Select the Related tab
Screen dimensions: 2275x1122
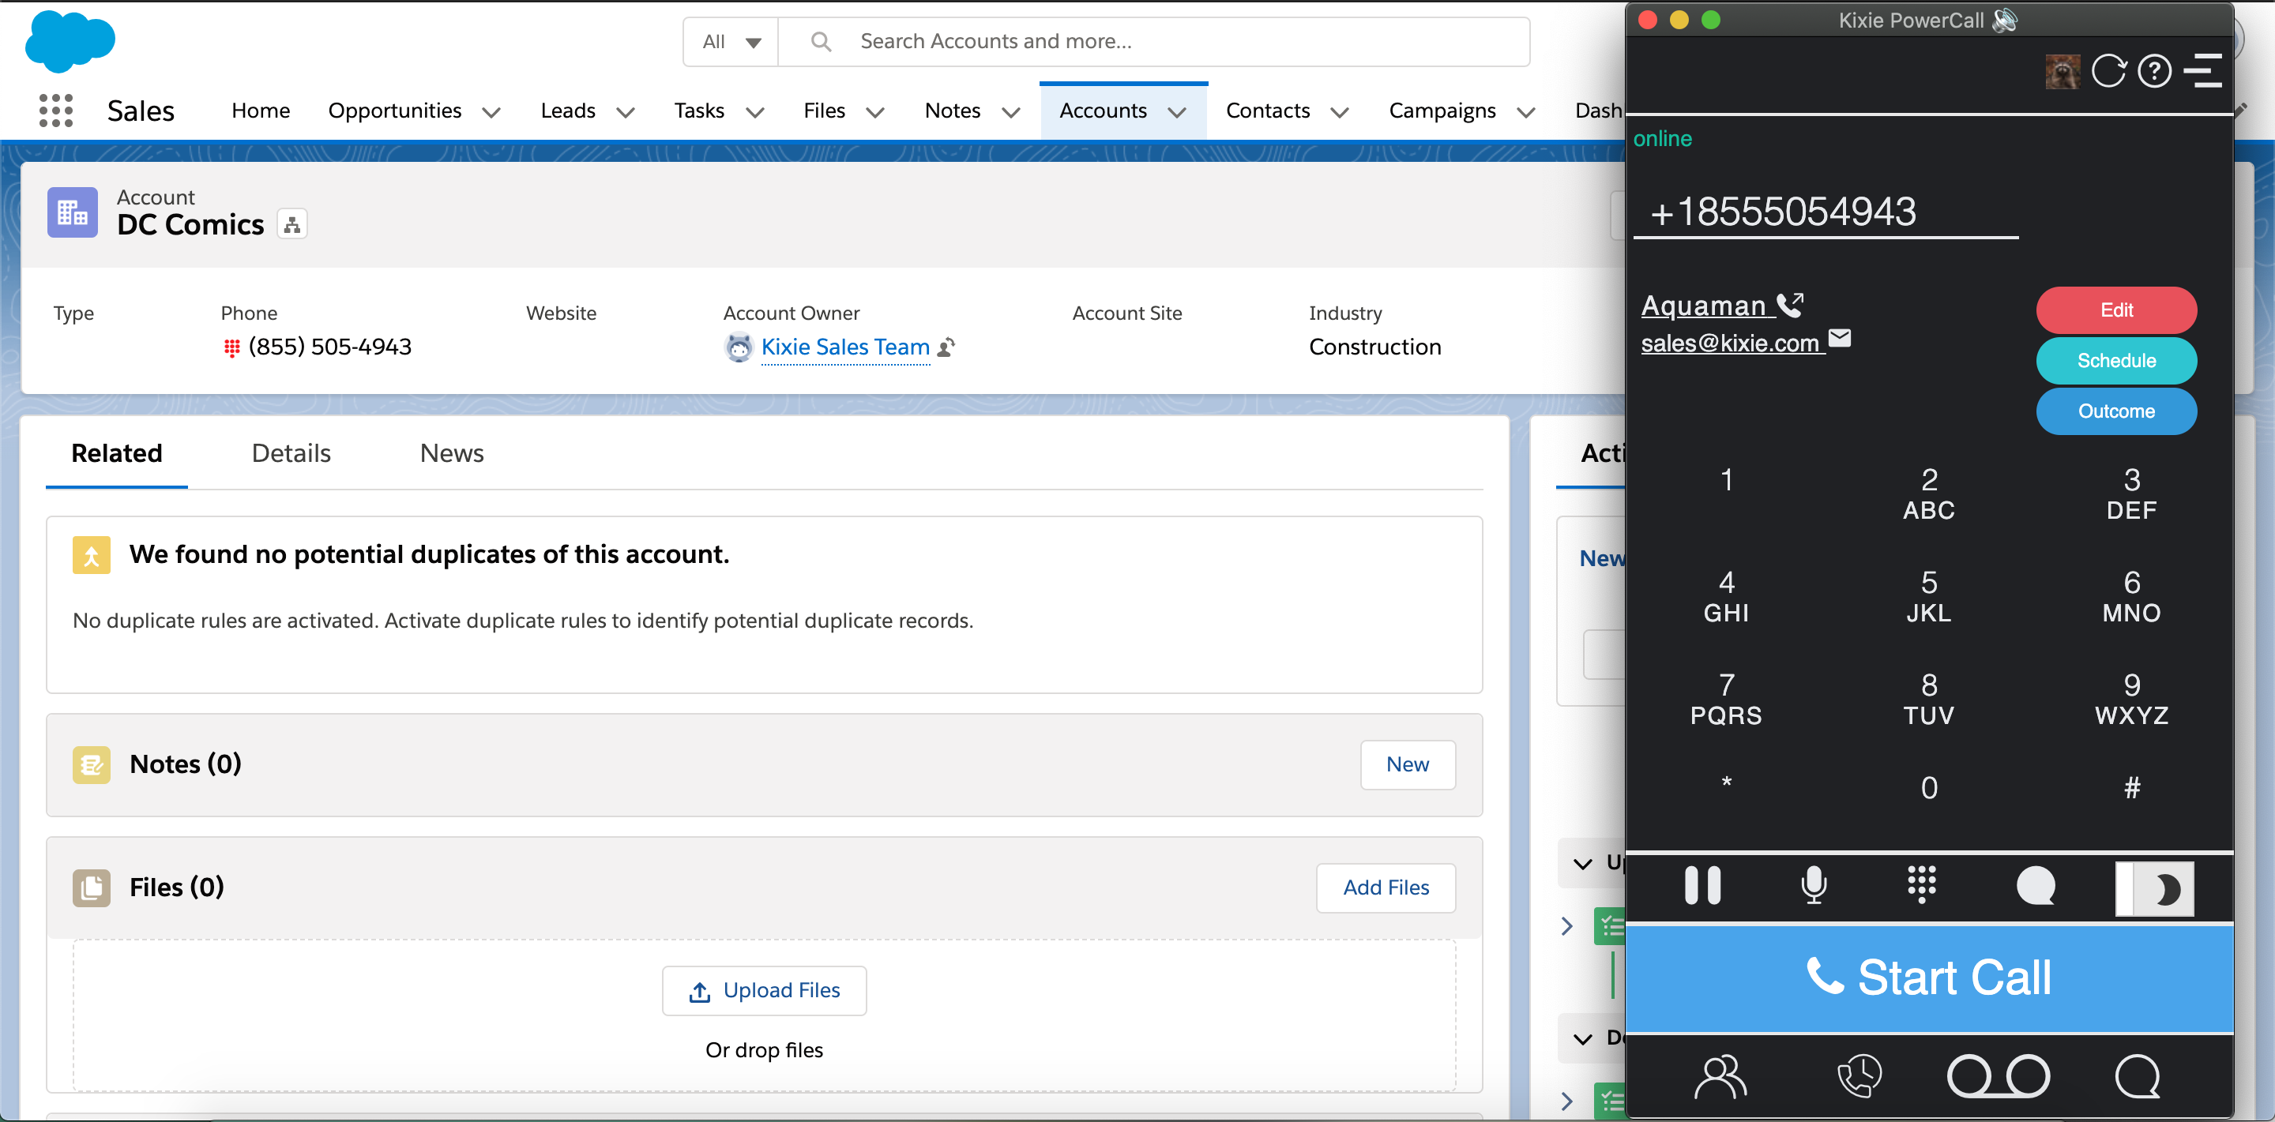(117, 453)
